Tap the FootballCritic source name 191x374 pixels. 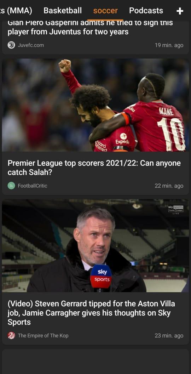coord(33,186)
